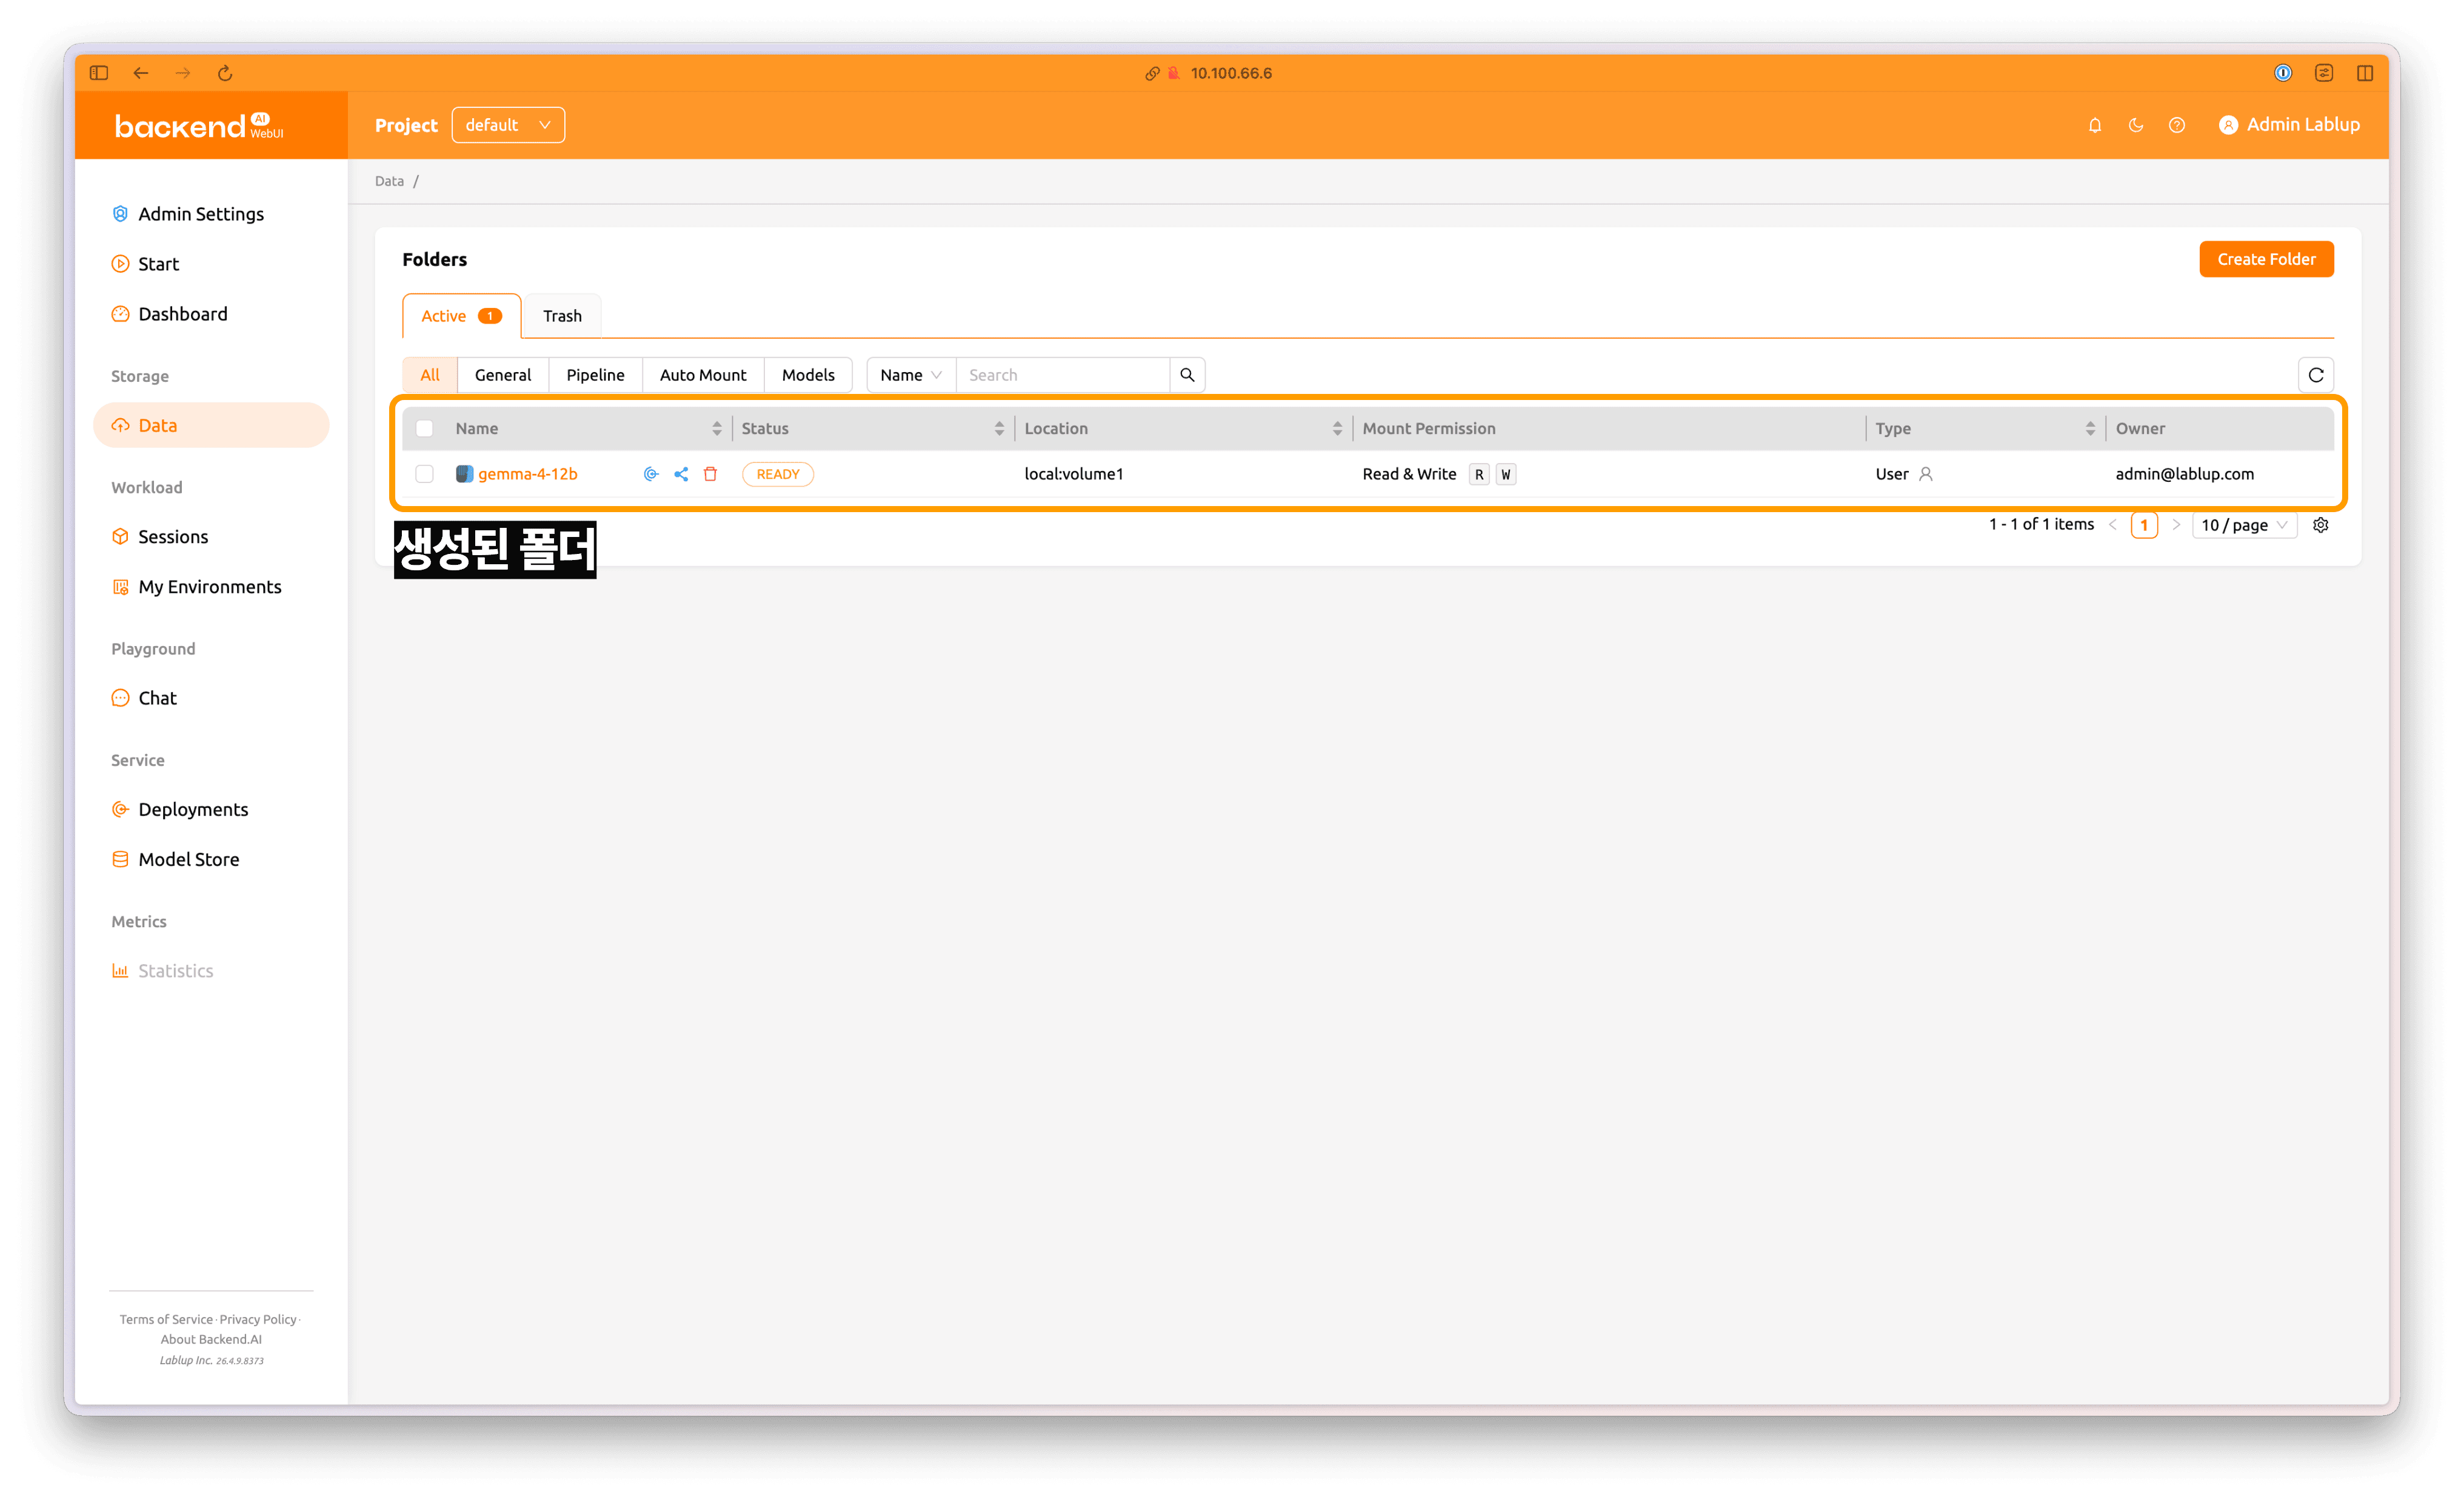Screen dimensions: 2464x1500
Task: Click the address bar 10.100.66.6
Action: pyautogui.click(x=1231, y=73)
